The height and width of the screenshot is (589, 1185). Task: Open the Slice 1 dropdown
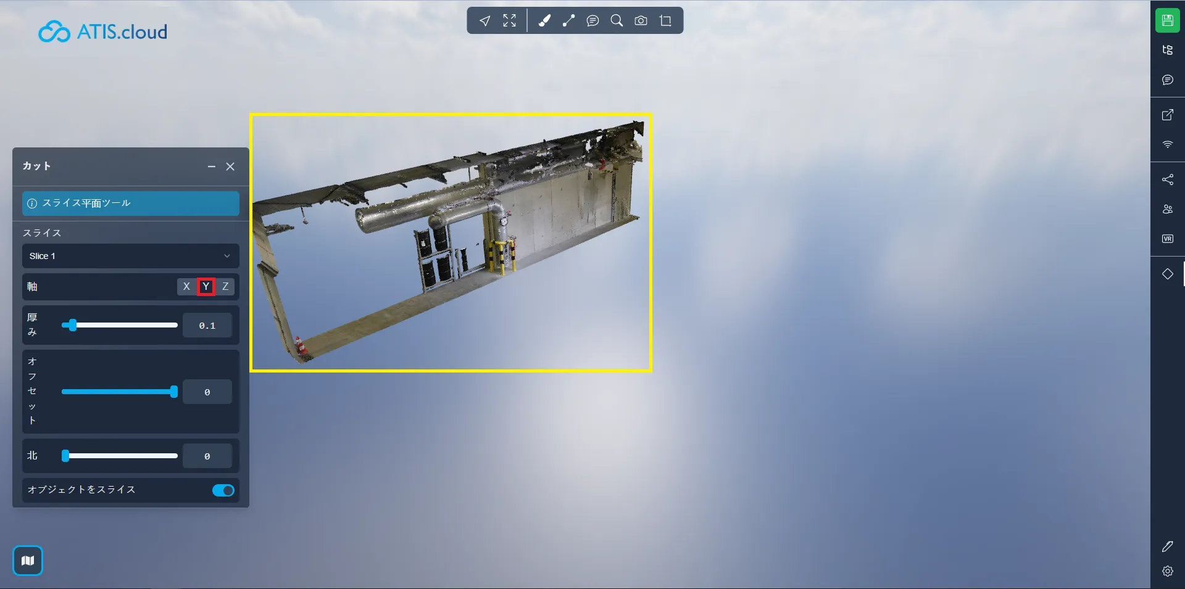point(130,256)
